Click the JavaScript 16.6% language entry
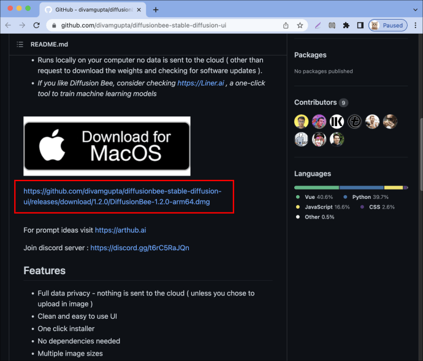This screenshot has height=361, width=423. pyautogui.click(x=322, y=207)
